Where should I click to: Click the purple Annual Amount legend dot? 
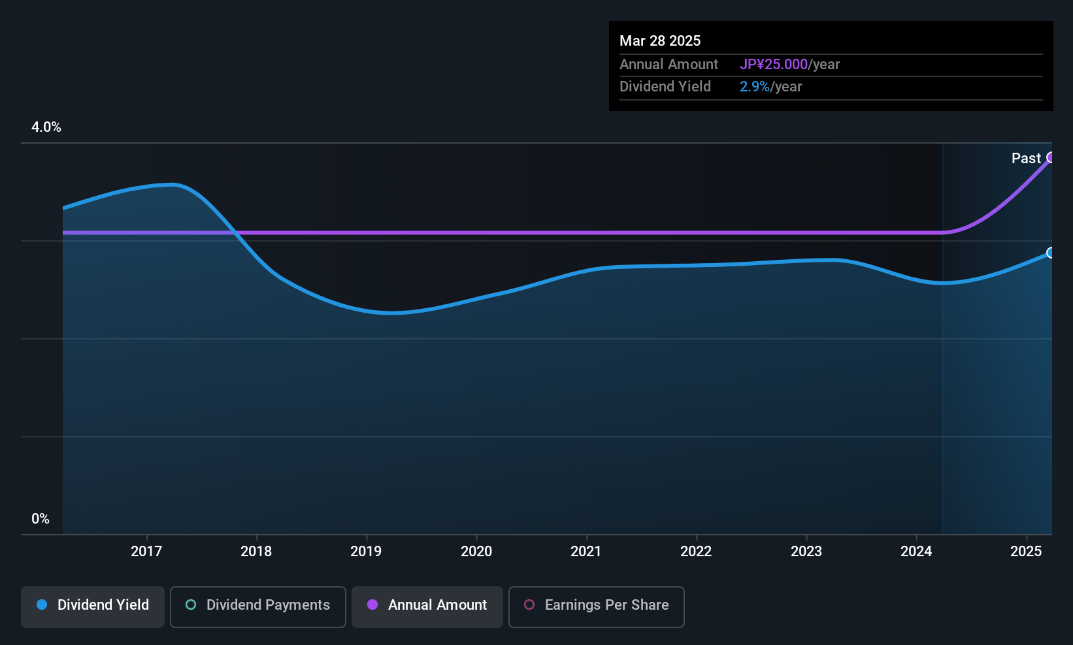(x=372, y=605)
